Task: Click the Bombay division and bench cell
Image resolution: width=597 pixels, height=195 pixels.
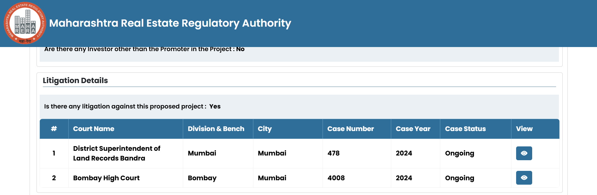Action: tap(202, 178)
